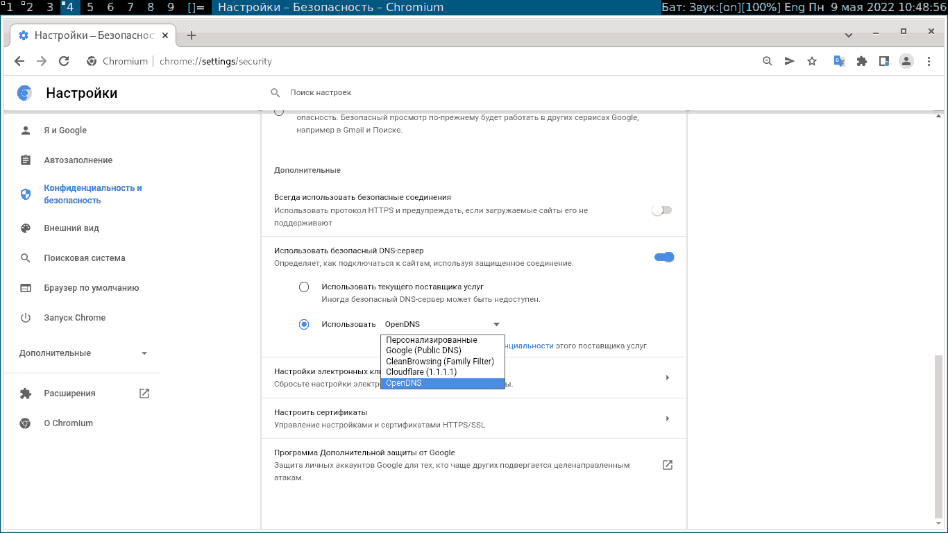
Task: Click the Chromium logo in address bar
Action: point(91,61)
